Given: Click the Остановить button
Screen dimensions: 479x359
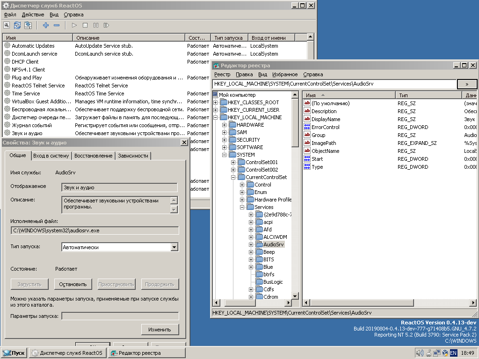Looking at the screenshot, I should (x=73, y=284).
